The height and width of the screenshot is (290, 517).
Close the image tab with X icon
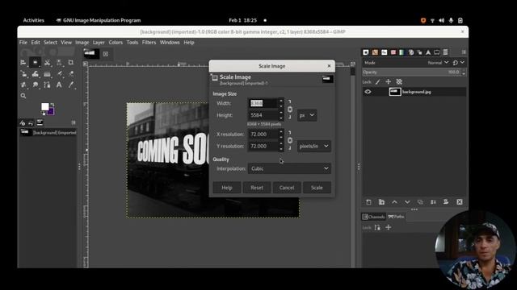point(106,54)
